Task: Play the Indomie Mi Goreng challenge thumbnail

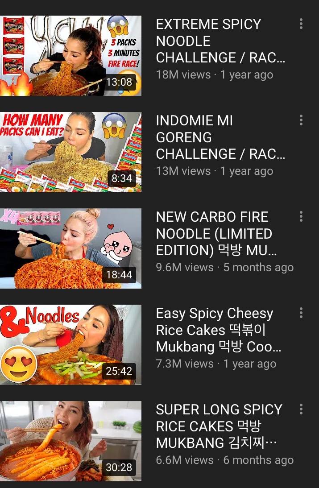Action: [70, 152]
